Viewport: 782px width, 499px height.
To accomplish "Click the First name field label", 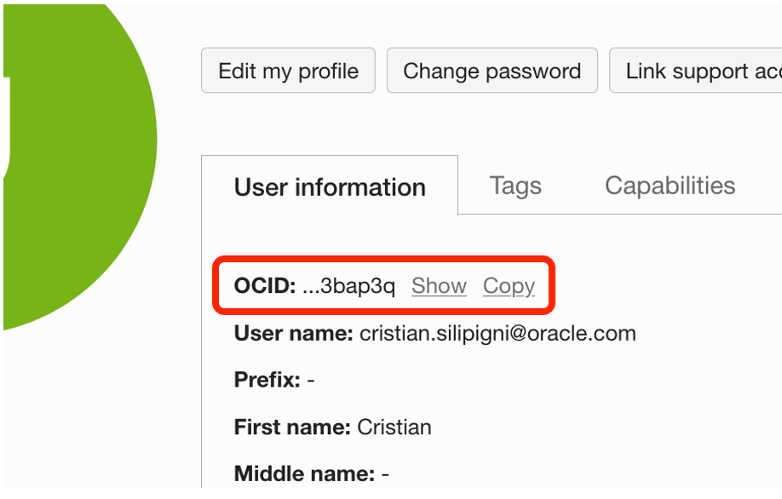I will click(291, 427).
